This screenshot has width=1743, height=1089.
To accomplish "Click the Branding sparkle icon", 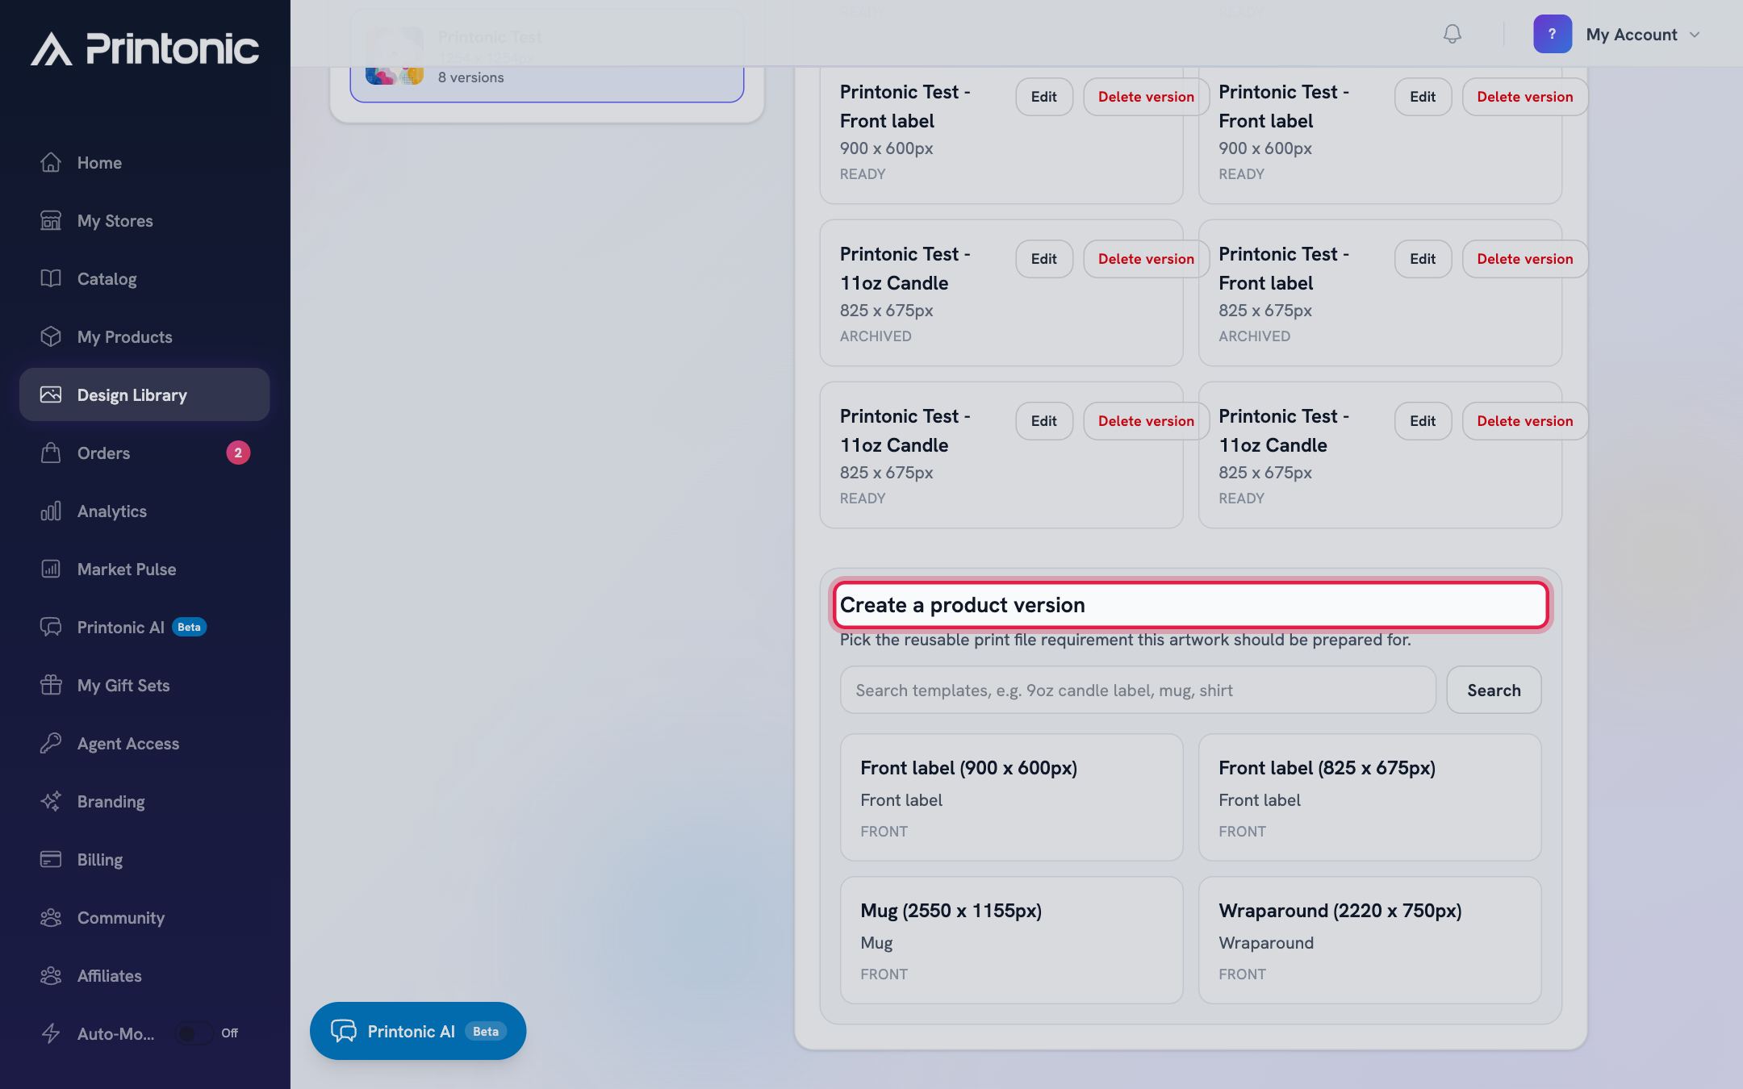I will (x=51, y=801).
